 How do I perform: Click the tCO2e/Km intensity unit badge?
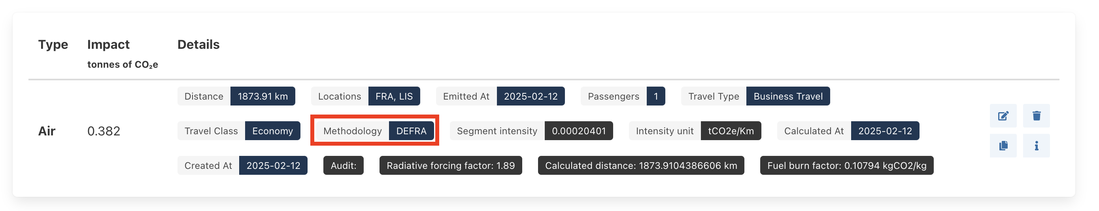[731, 131]
